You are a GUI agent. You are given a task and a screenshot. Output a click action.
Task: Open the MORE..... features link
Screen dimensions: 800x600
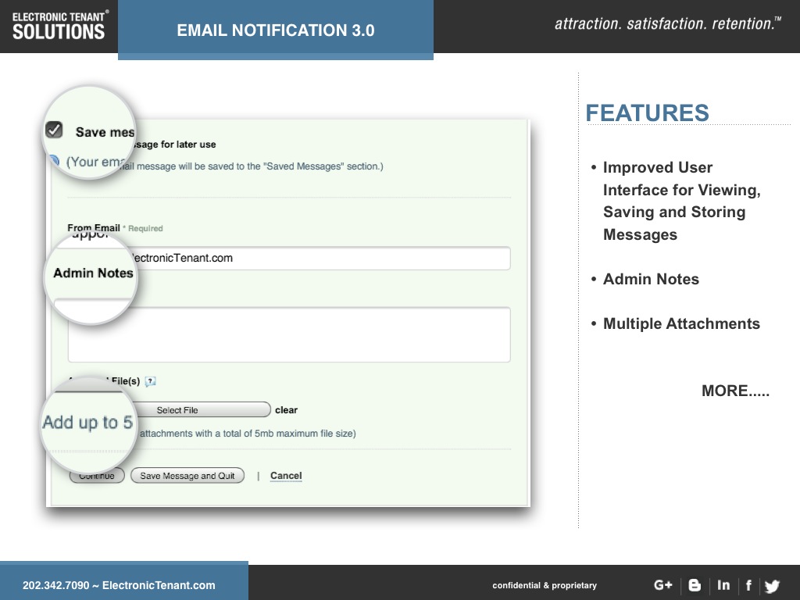tap(735, 391)
